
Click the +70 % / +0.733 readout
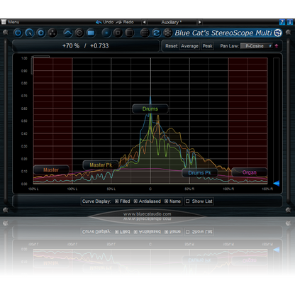86,46
